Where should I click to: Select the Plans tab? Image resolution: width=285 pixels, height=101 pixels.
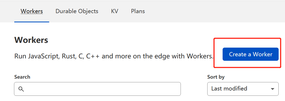[138, 11]
